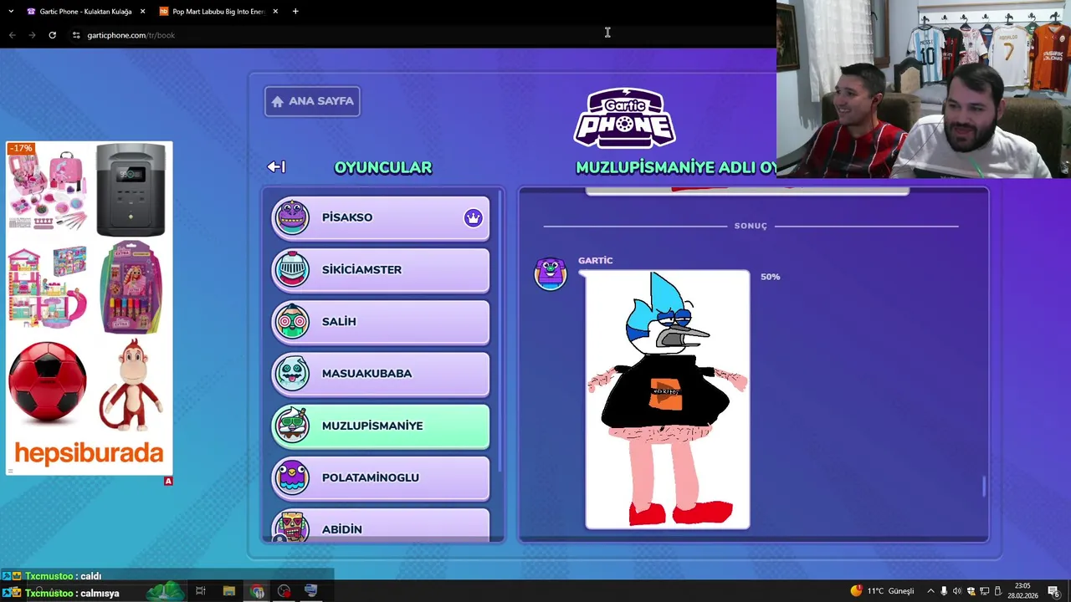This screenshot has height=602, width=1071.
Task: Visit the hepsiburada ad logo
Action: point(89,453)
